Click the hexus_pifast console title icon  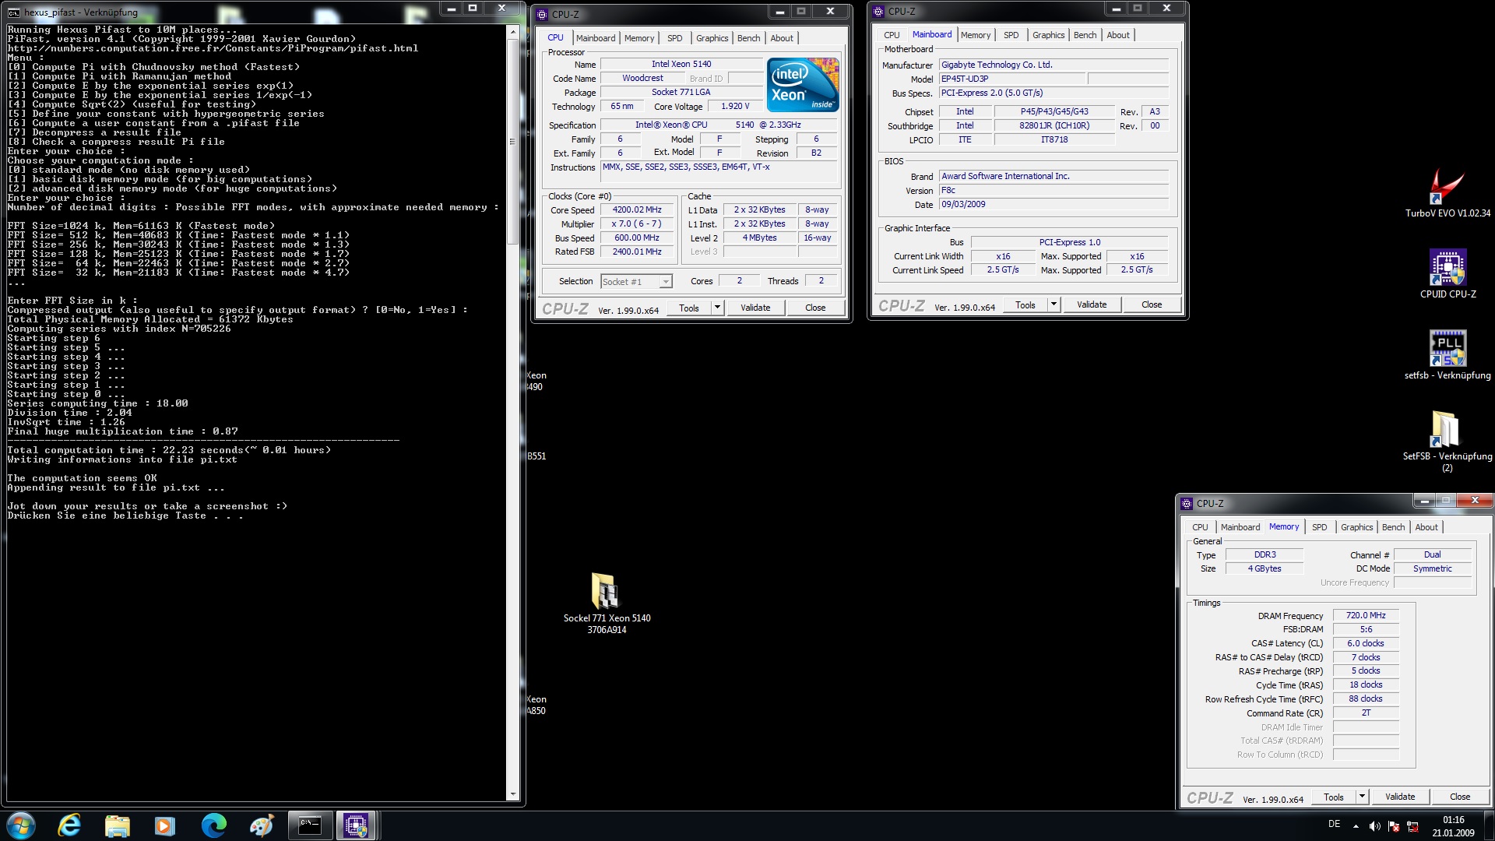13,12
